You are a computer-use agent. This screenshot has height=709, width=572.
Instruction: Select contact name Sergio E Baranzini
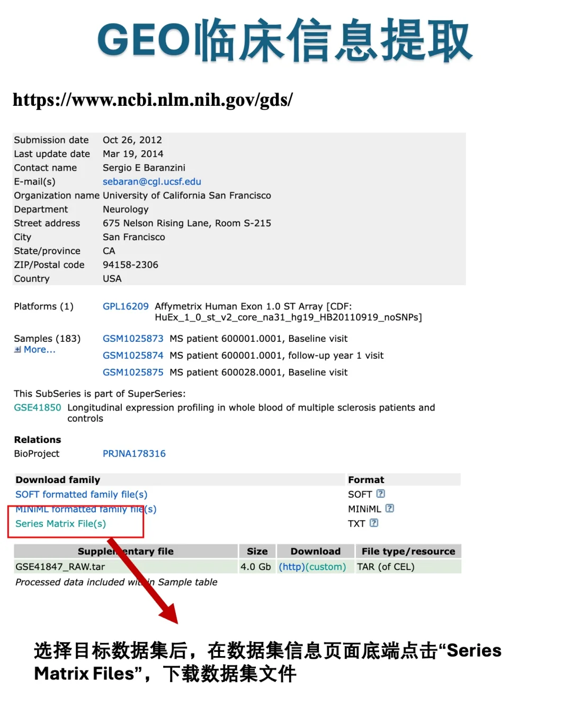pos(144,168)
